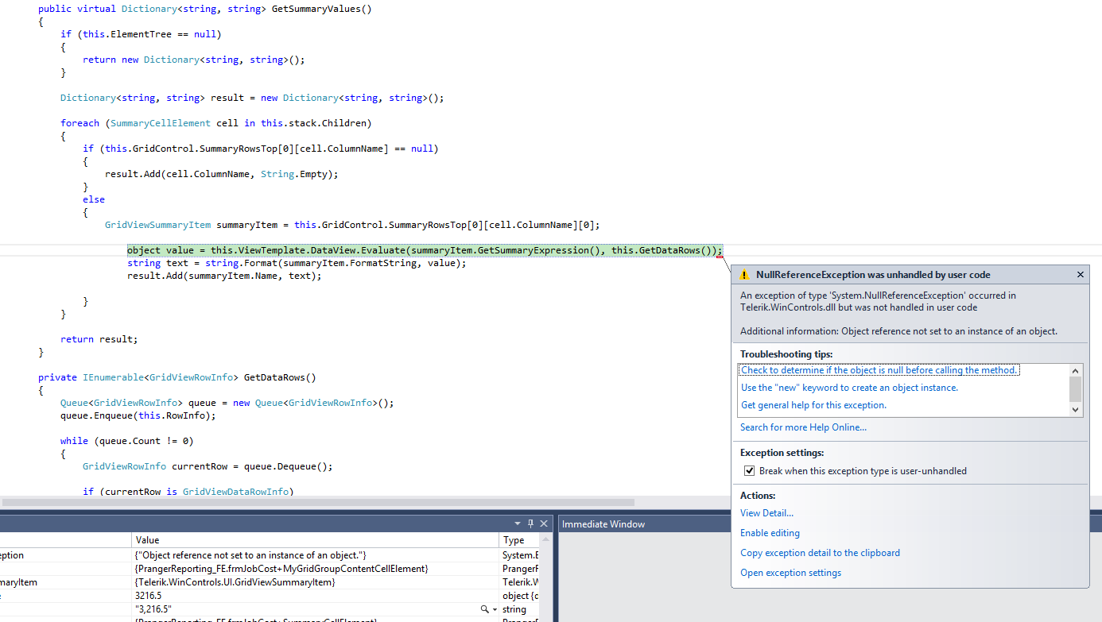Click 'Search for more Help Online...' link
The width and height of the screenshot is (1102, 622).
pyautogui.click(x=803, y=427)
